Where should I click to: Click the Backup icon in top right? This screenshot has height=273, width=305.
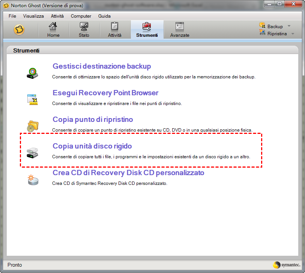pos(262,25)
